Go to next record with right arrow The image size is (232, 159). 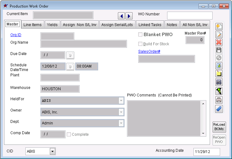coord(129,16)
